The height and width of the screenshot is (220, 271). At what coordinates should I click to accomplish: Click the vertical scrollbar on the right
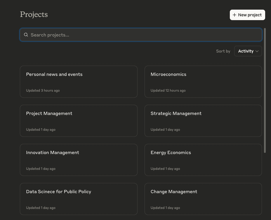(265, 90)
